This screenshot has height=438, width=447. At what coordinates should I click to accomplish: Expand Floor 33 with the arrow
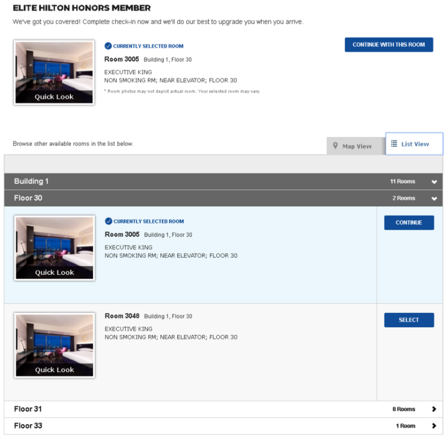(x=434, y=426)
